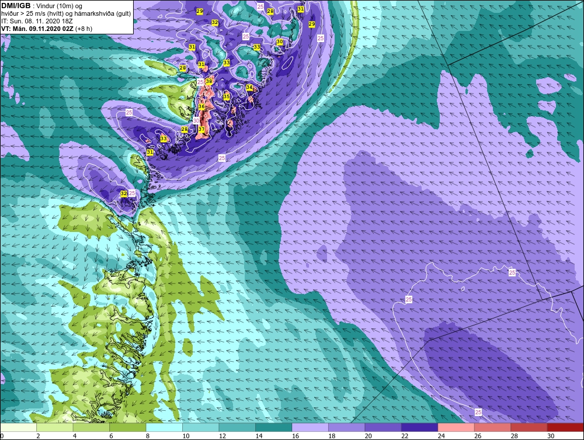Click the legend tick number 20
Image resolution: width=584 pixels, height=440 pixels.
tap(369, 436)
